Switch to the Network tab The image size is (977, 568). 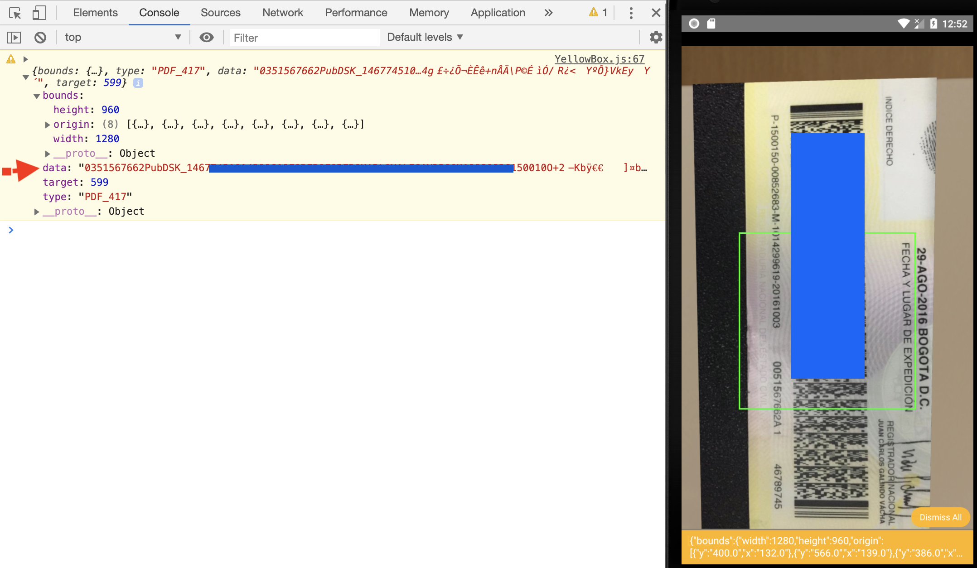[x=282, y=12]
